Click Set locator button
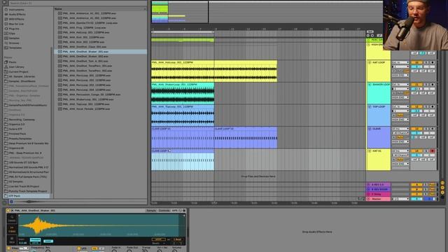Viewport: 448px width, 252px height. 370,31
